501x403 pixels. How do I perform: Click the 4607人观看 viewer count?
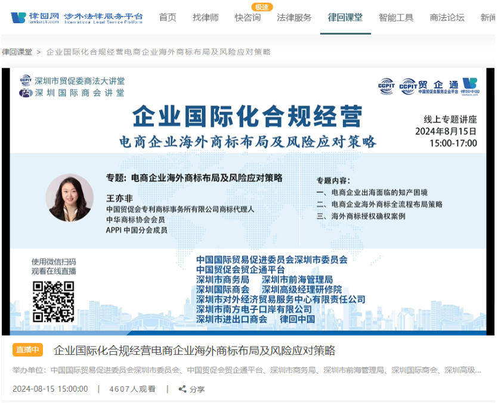point(132,389)
